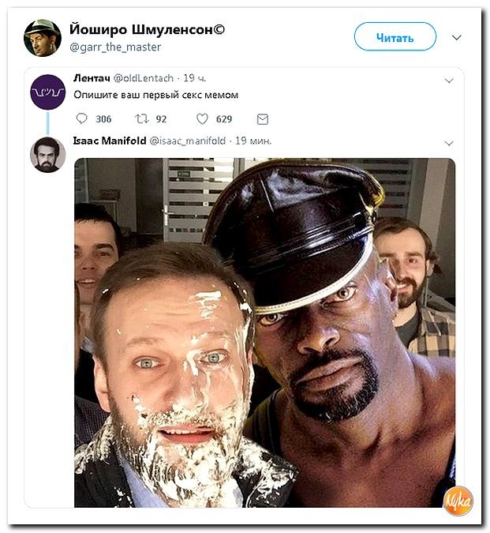
Task: Expand the chevron next to Читать button
Action: (456, 37)
